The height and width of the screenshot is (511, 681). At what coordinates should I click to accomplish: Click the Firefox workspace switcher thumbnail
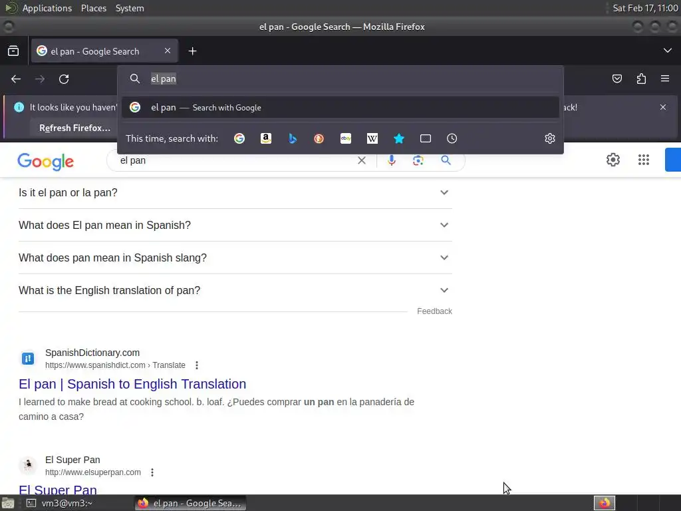tap(605, 503)
